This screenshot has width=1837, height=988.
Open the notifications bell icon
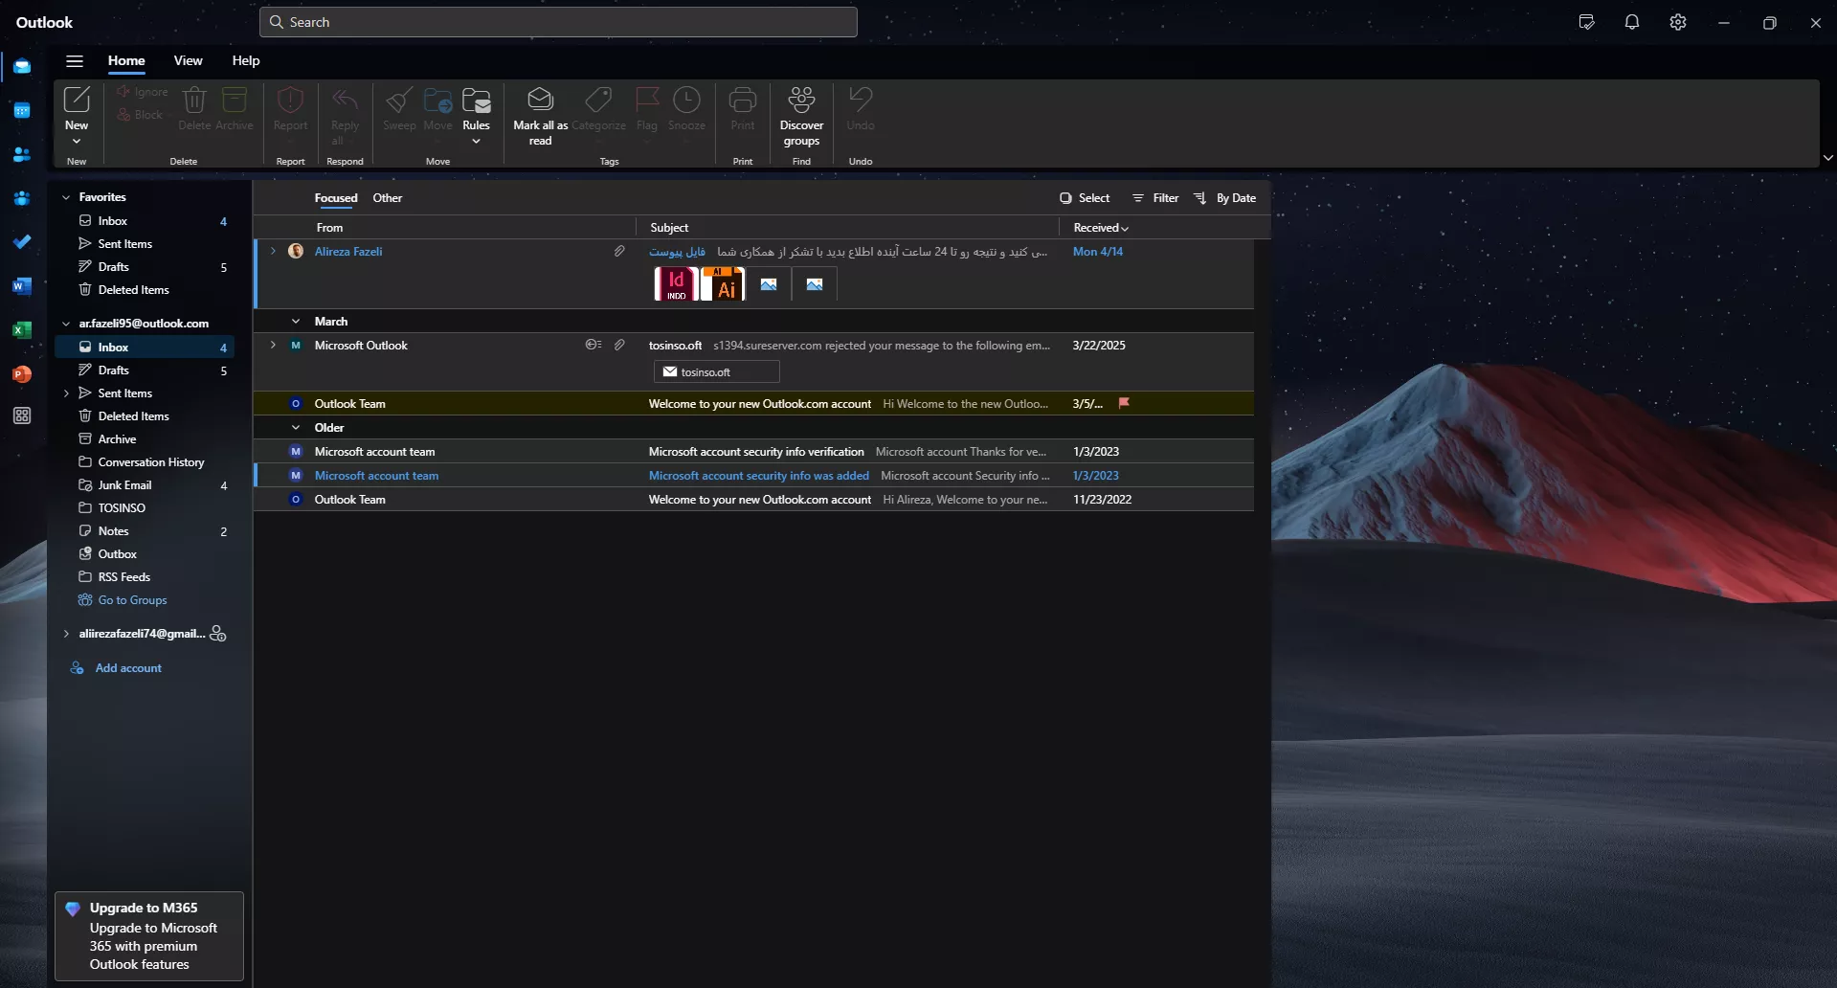(x=1632, y=22)
